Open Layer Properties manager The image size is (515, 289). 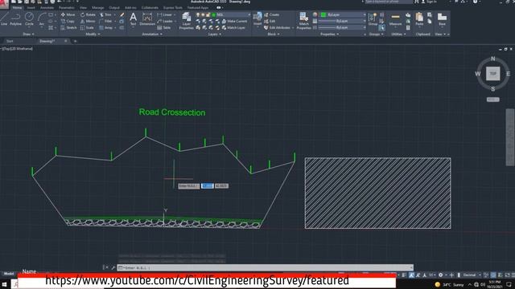coord(186,21)
